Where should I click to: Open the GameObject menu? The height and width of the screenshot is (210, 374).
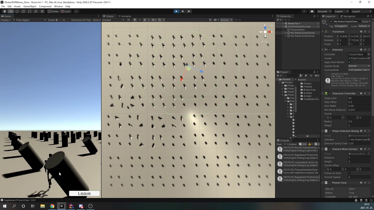pyautogui.click(x=30, y=6)
